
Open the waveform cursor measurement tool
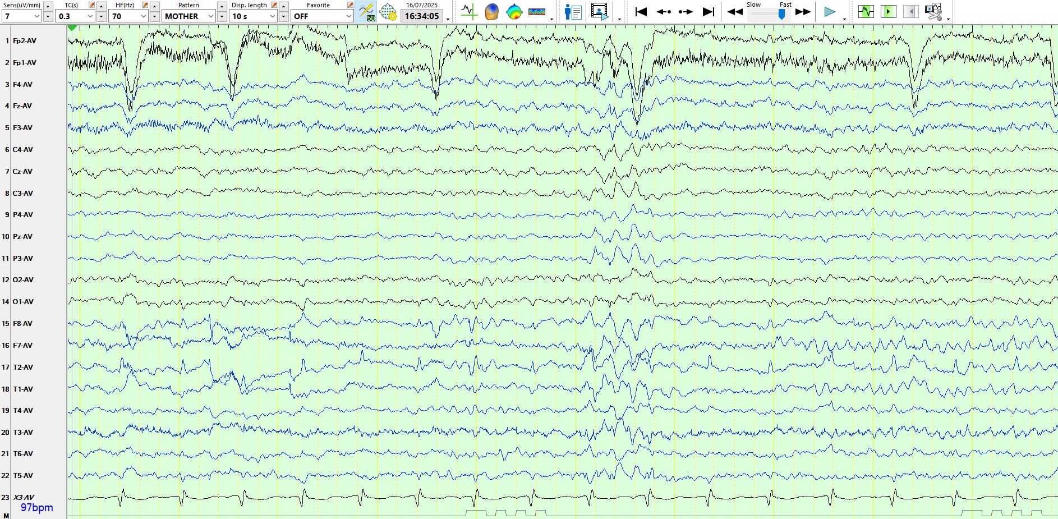(469, 11)
